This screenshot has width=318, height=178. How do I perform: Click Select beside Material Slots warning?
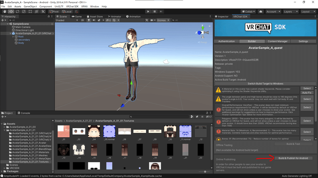307,132
